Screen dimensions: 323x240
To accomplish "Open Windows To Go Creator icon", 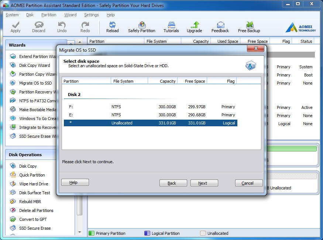I will 13,118.
